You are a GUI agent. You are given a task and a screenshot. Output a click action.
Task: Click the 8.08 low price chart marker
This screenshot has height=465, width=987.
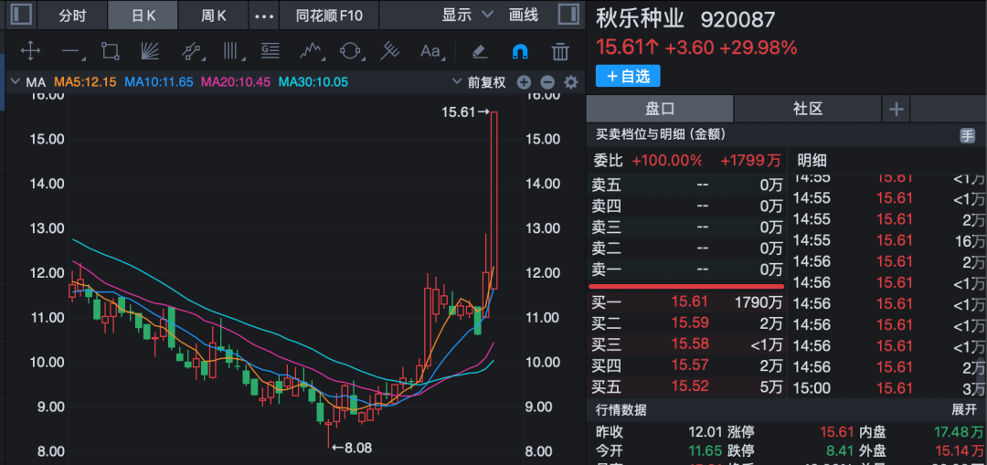tap(352, 448)
